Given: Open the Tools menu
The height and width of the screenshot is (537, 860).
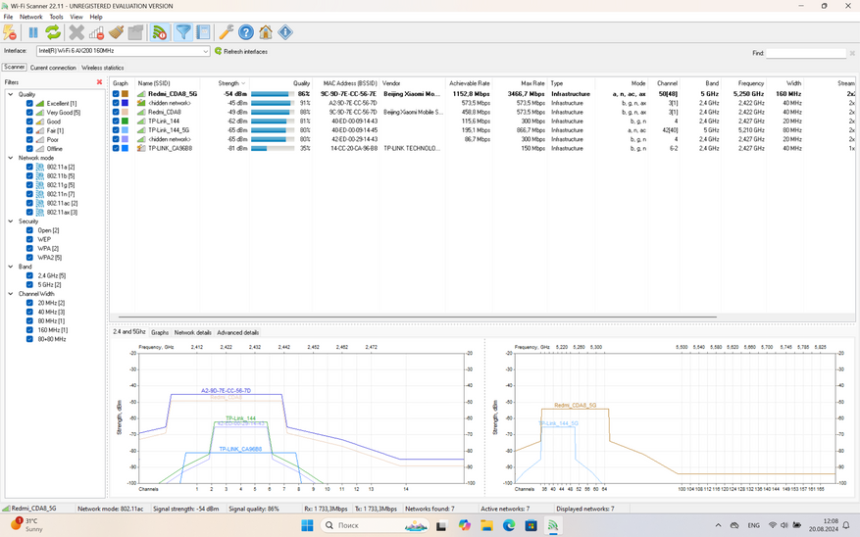Looking at the screenshot, I should [x=56, y=17].
